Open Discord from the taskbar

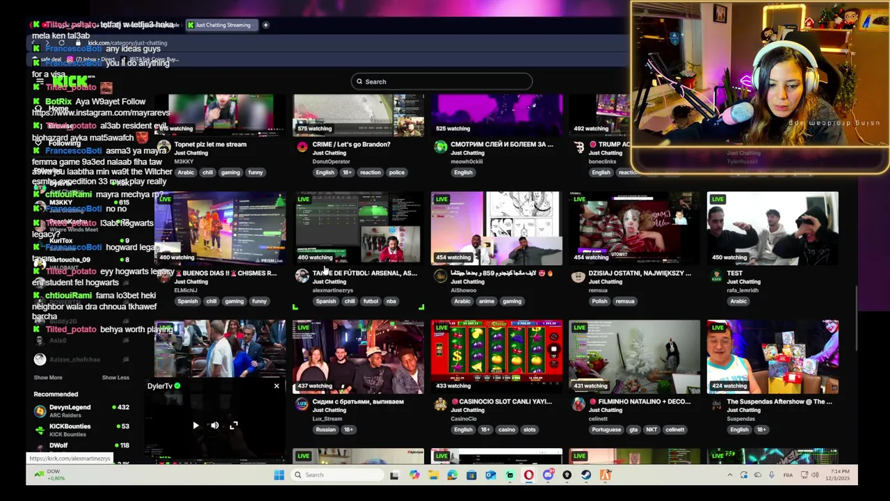(x=548, y=475)
